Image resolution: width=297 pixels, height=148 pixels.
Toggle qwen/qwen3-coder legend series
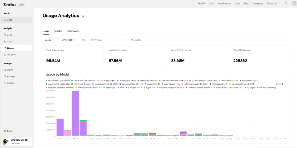pyautogui.click(x=228, y=80)
